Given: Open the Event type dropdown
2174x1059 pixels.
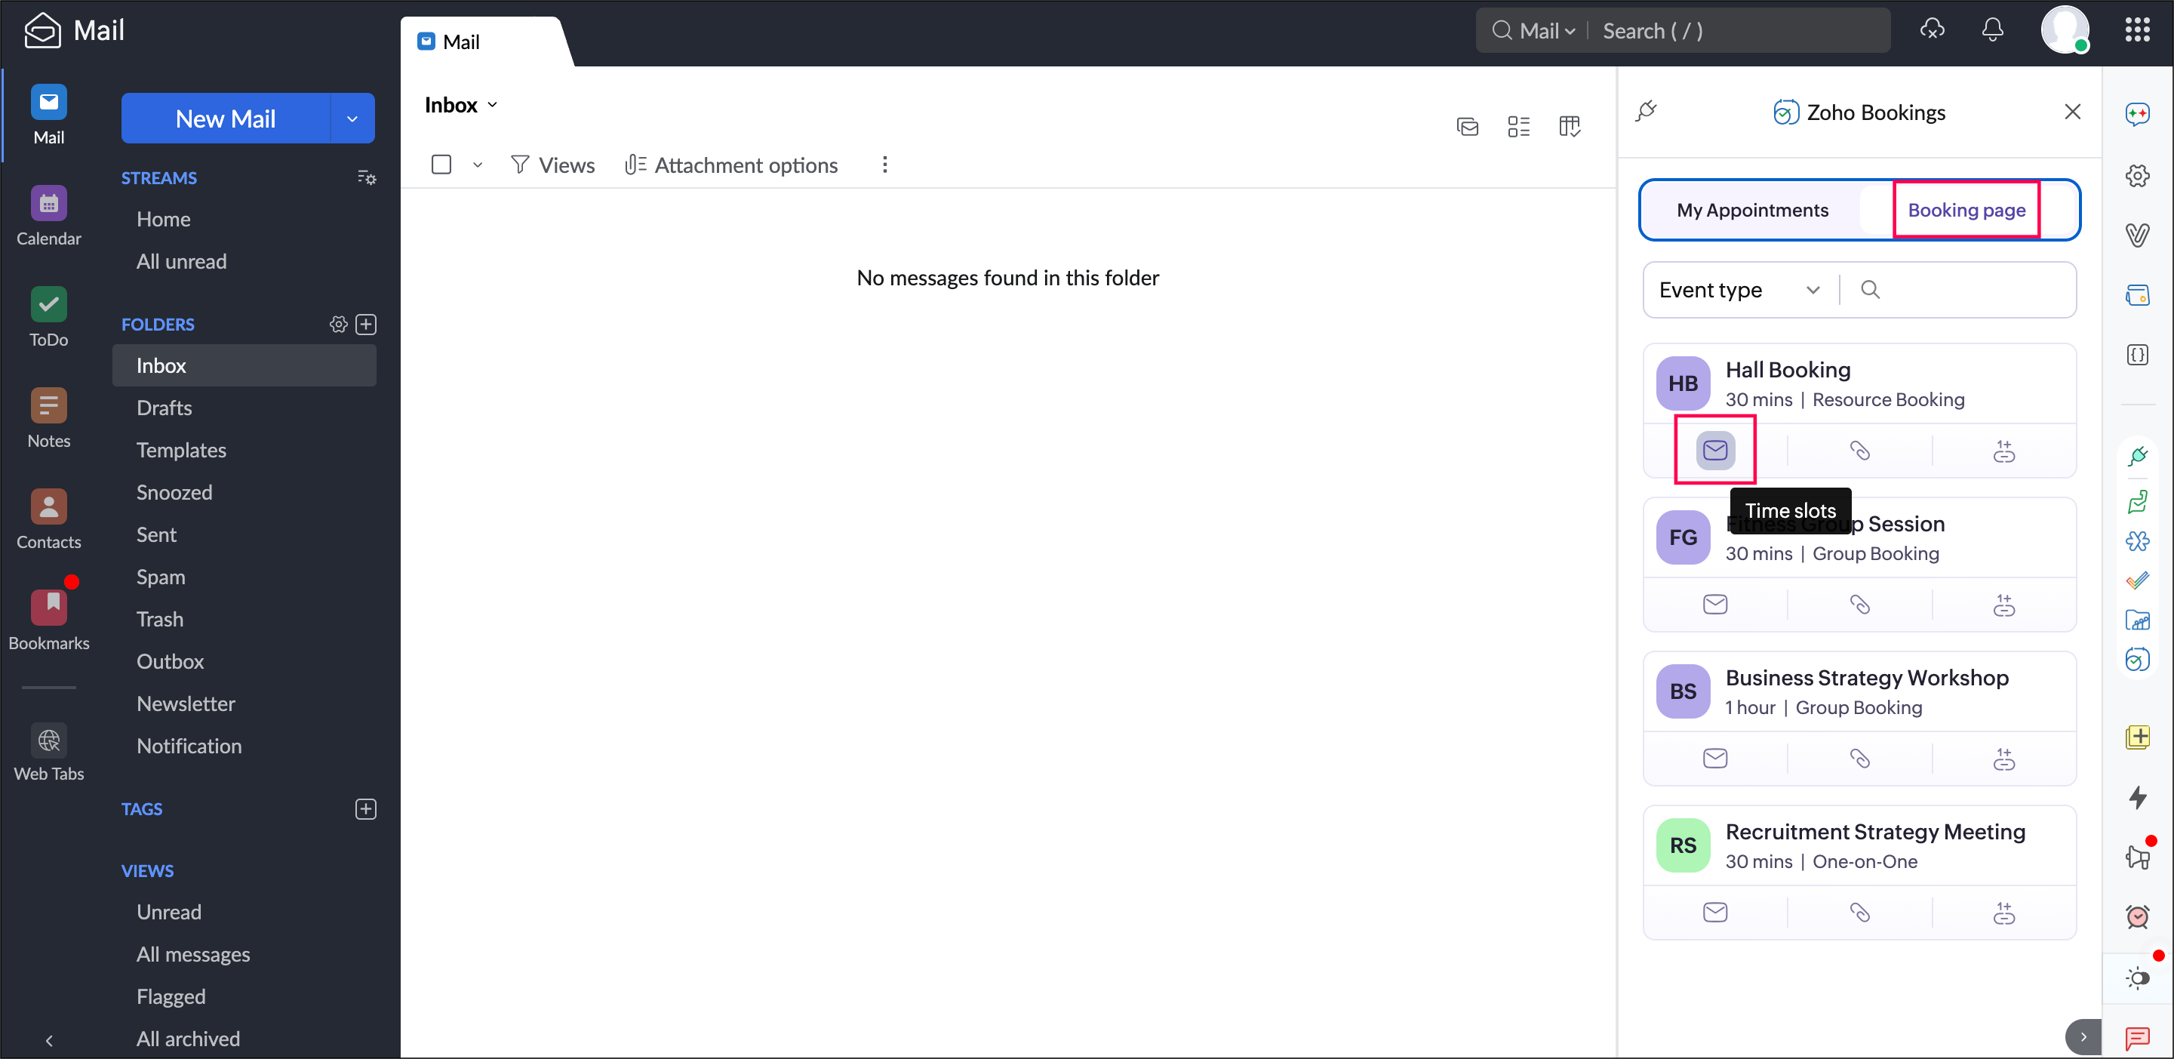Looking at the screenshot, I should [x=1739, y=290].
